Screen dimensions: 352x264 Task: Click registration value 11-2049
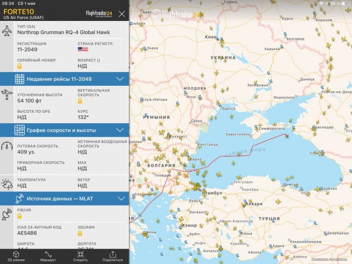coord(28,50)
